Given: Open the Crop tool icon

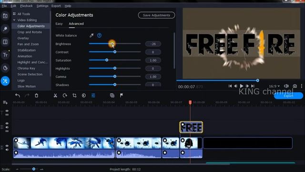Looking at the screenshot, I should click(x=74, y=96).
